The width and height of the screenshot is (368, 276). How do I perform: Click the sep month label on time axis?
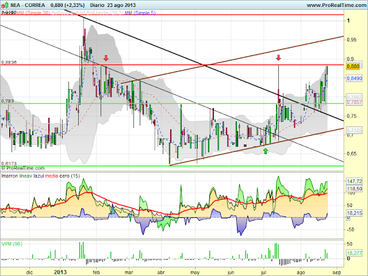click(337, 273)
